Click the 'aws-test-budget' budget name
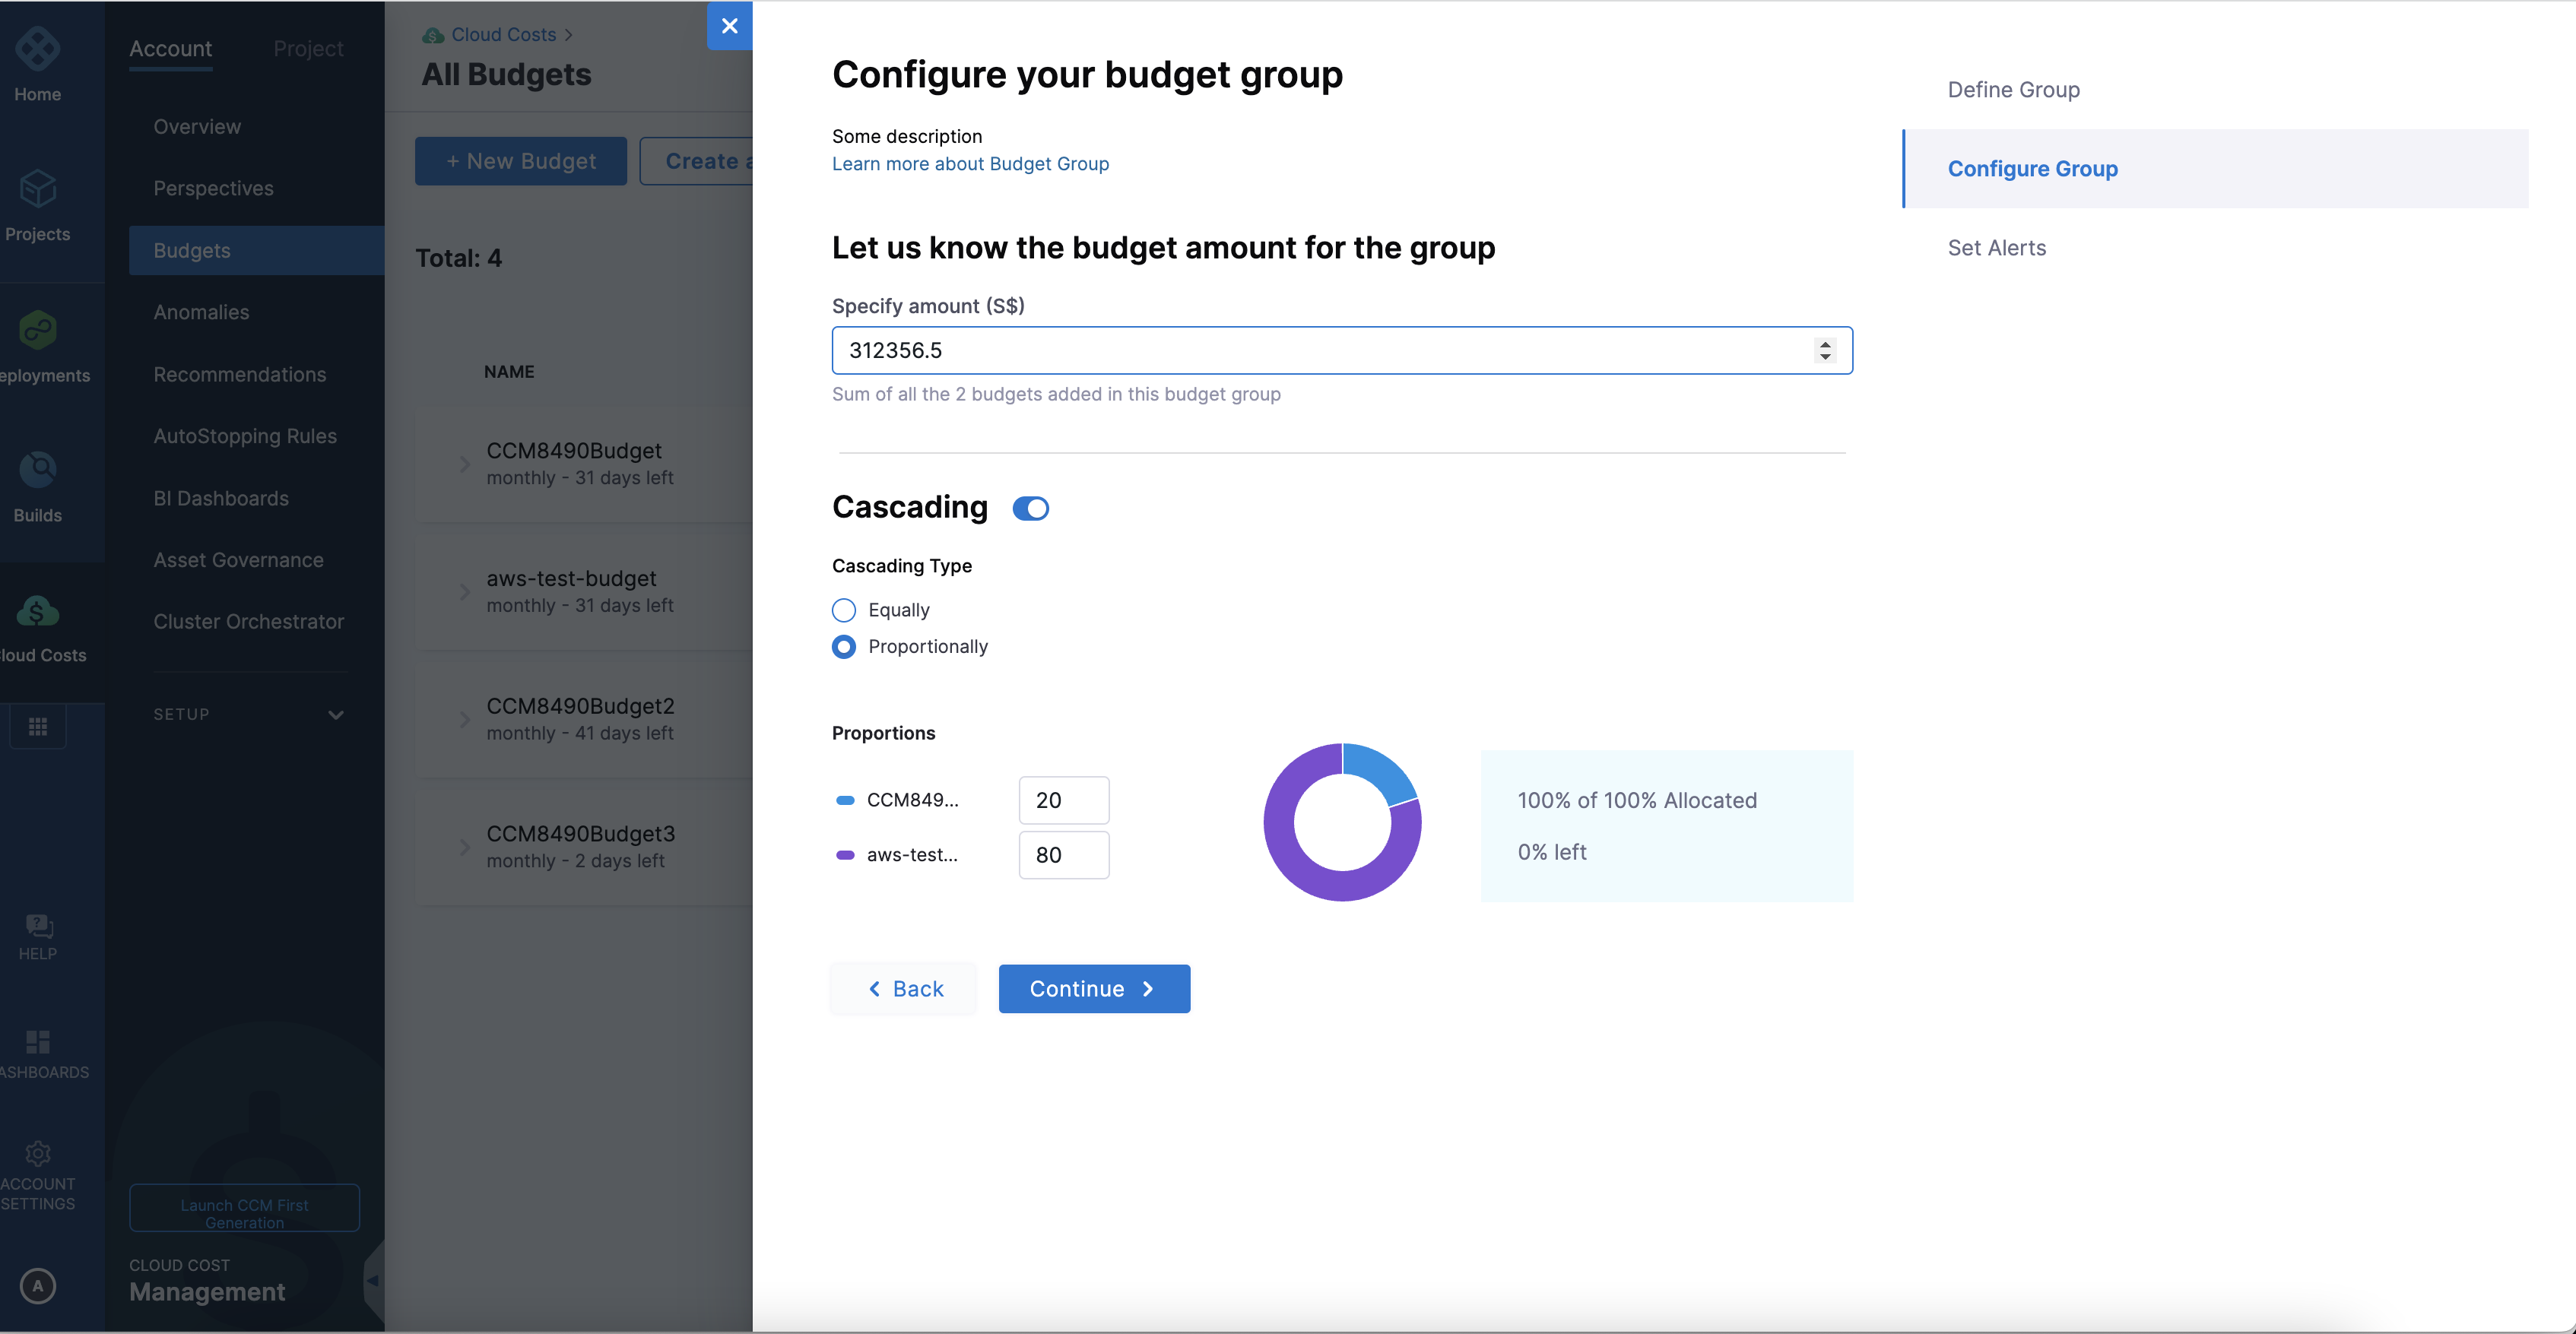This screenshot has width=2576, height=1334. coord(571,578)
